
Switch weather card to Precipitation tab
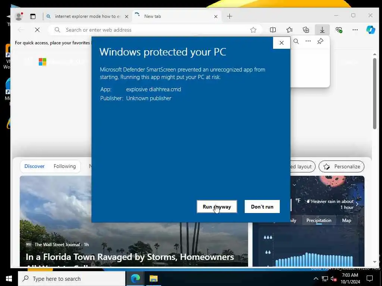[x=319, y=220]
